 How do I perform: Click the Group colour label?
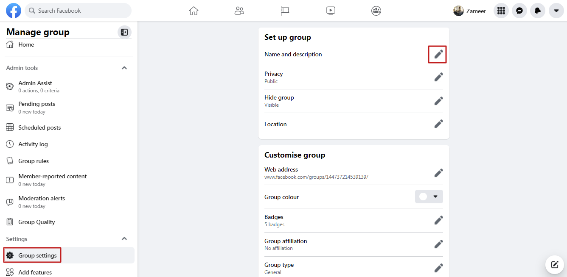click(282, 197)
